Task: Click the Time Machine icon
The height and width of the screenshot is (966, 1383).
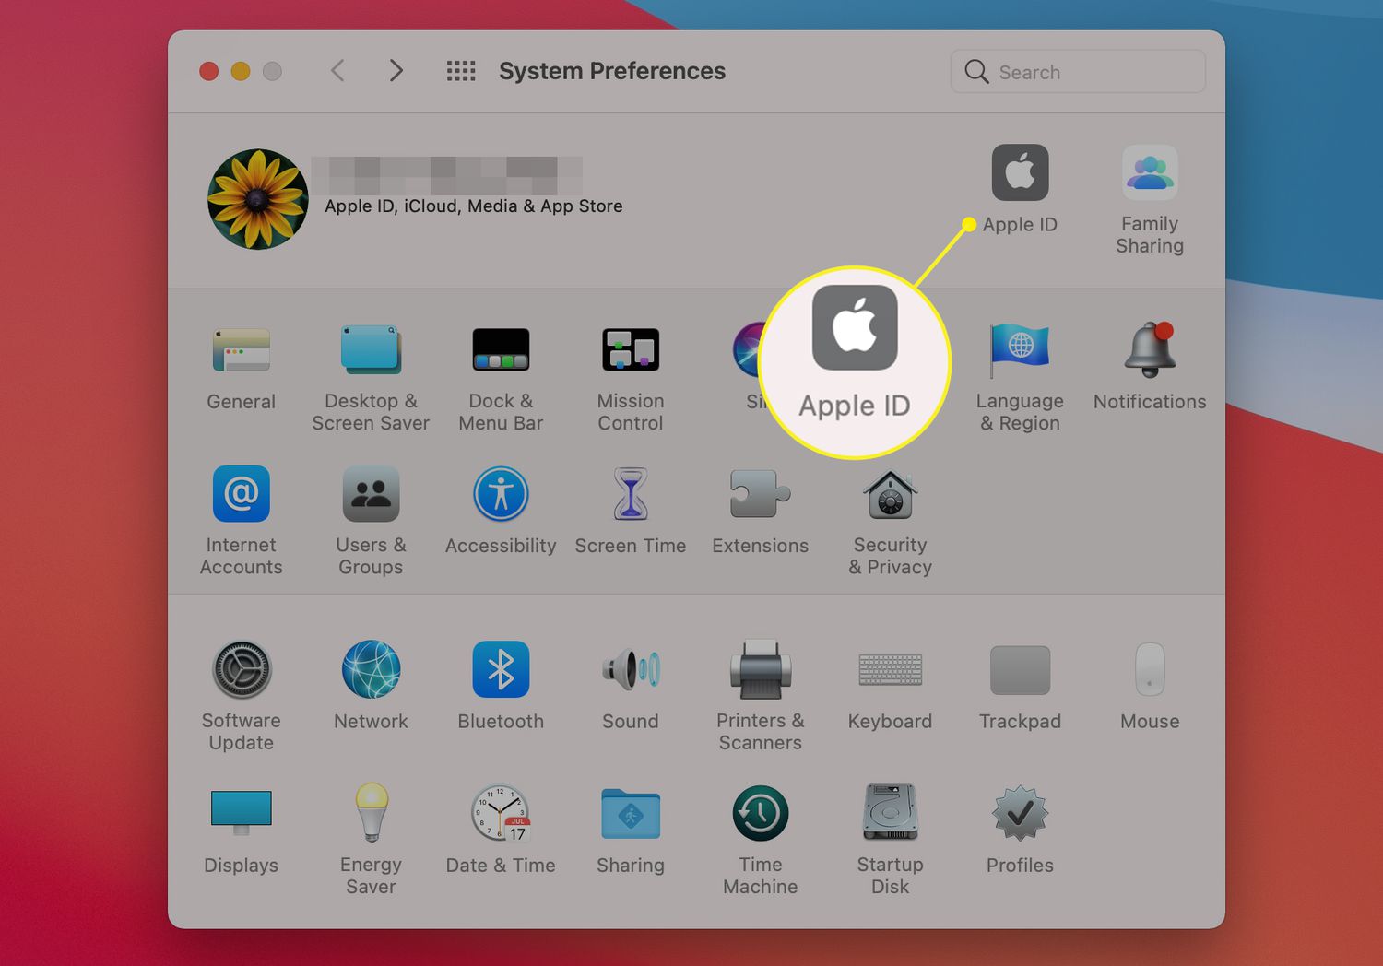Action: tap(760, 814)
